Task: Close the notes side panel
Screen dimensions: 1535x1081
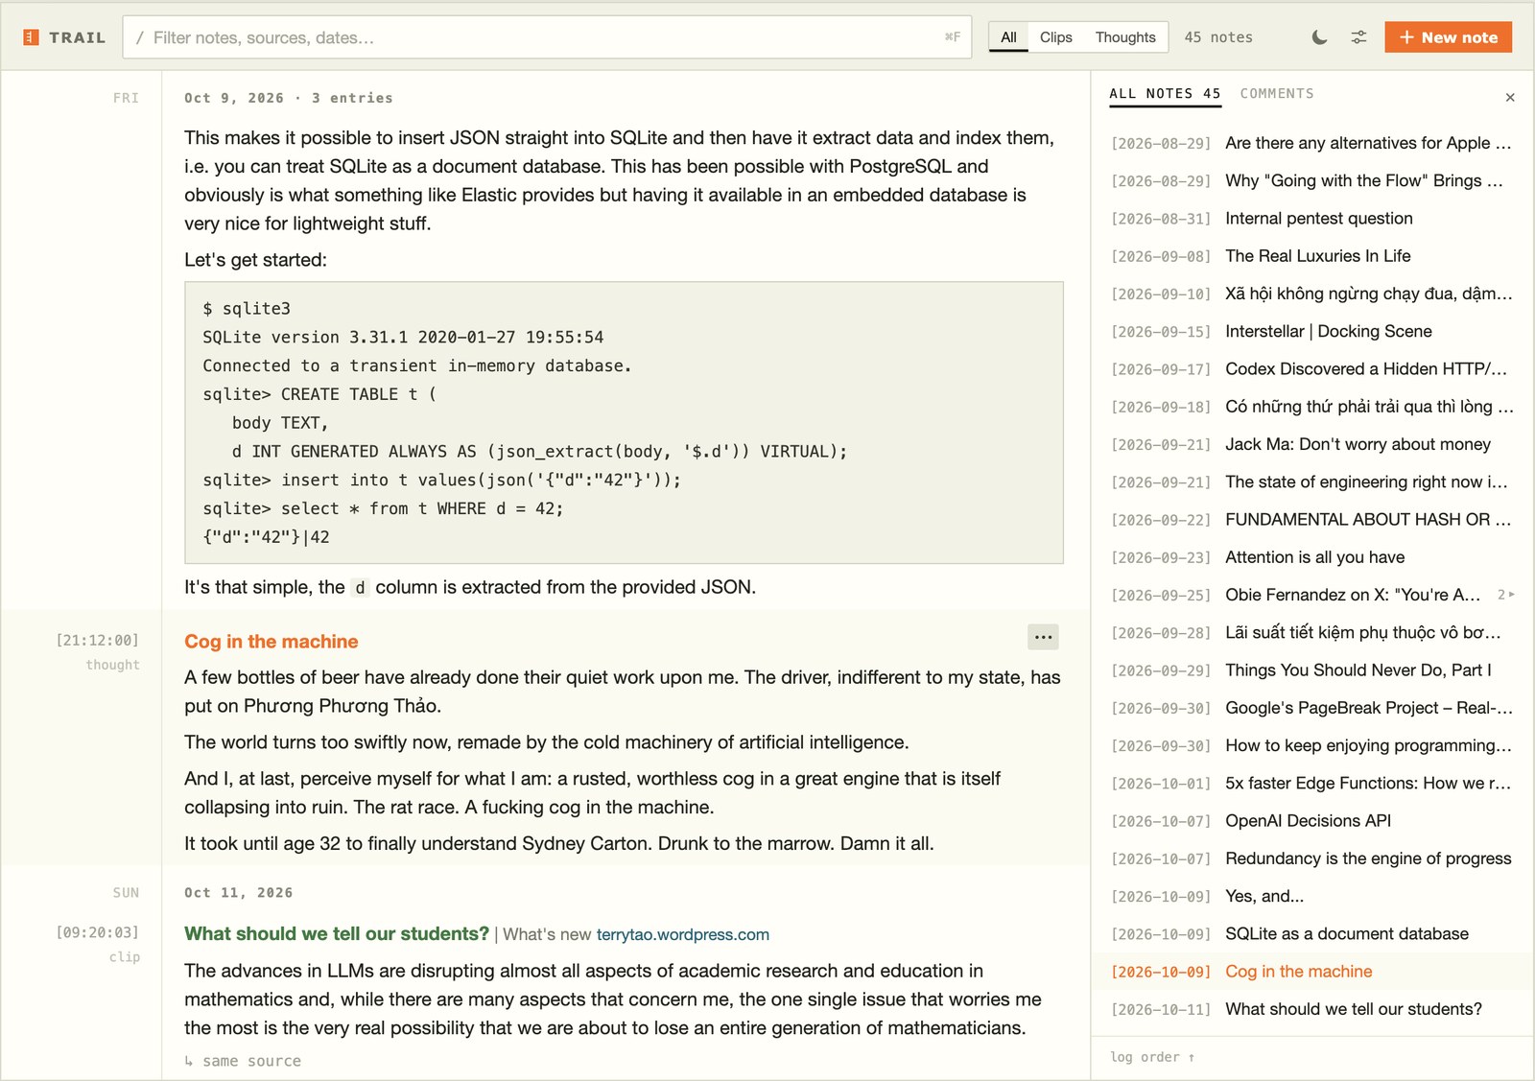Action: [x=1510, y=97]
